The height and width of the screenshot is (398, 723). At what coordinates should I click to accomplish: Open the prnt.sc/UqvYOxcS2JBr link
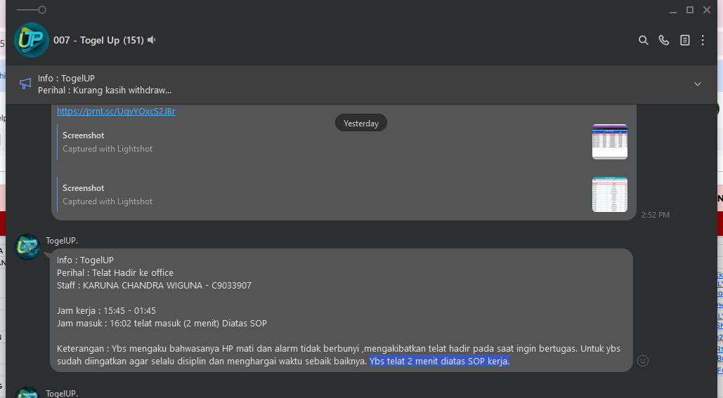tap(116, 111)
